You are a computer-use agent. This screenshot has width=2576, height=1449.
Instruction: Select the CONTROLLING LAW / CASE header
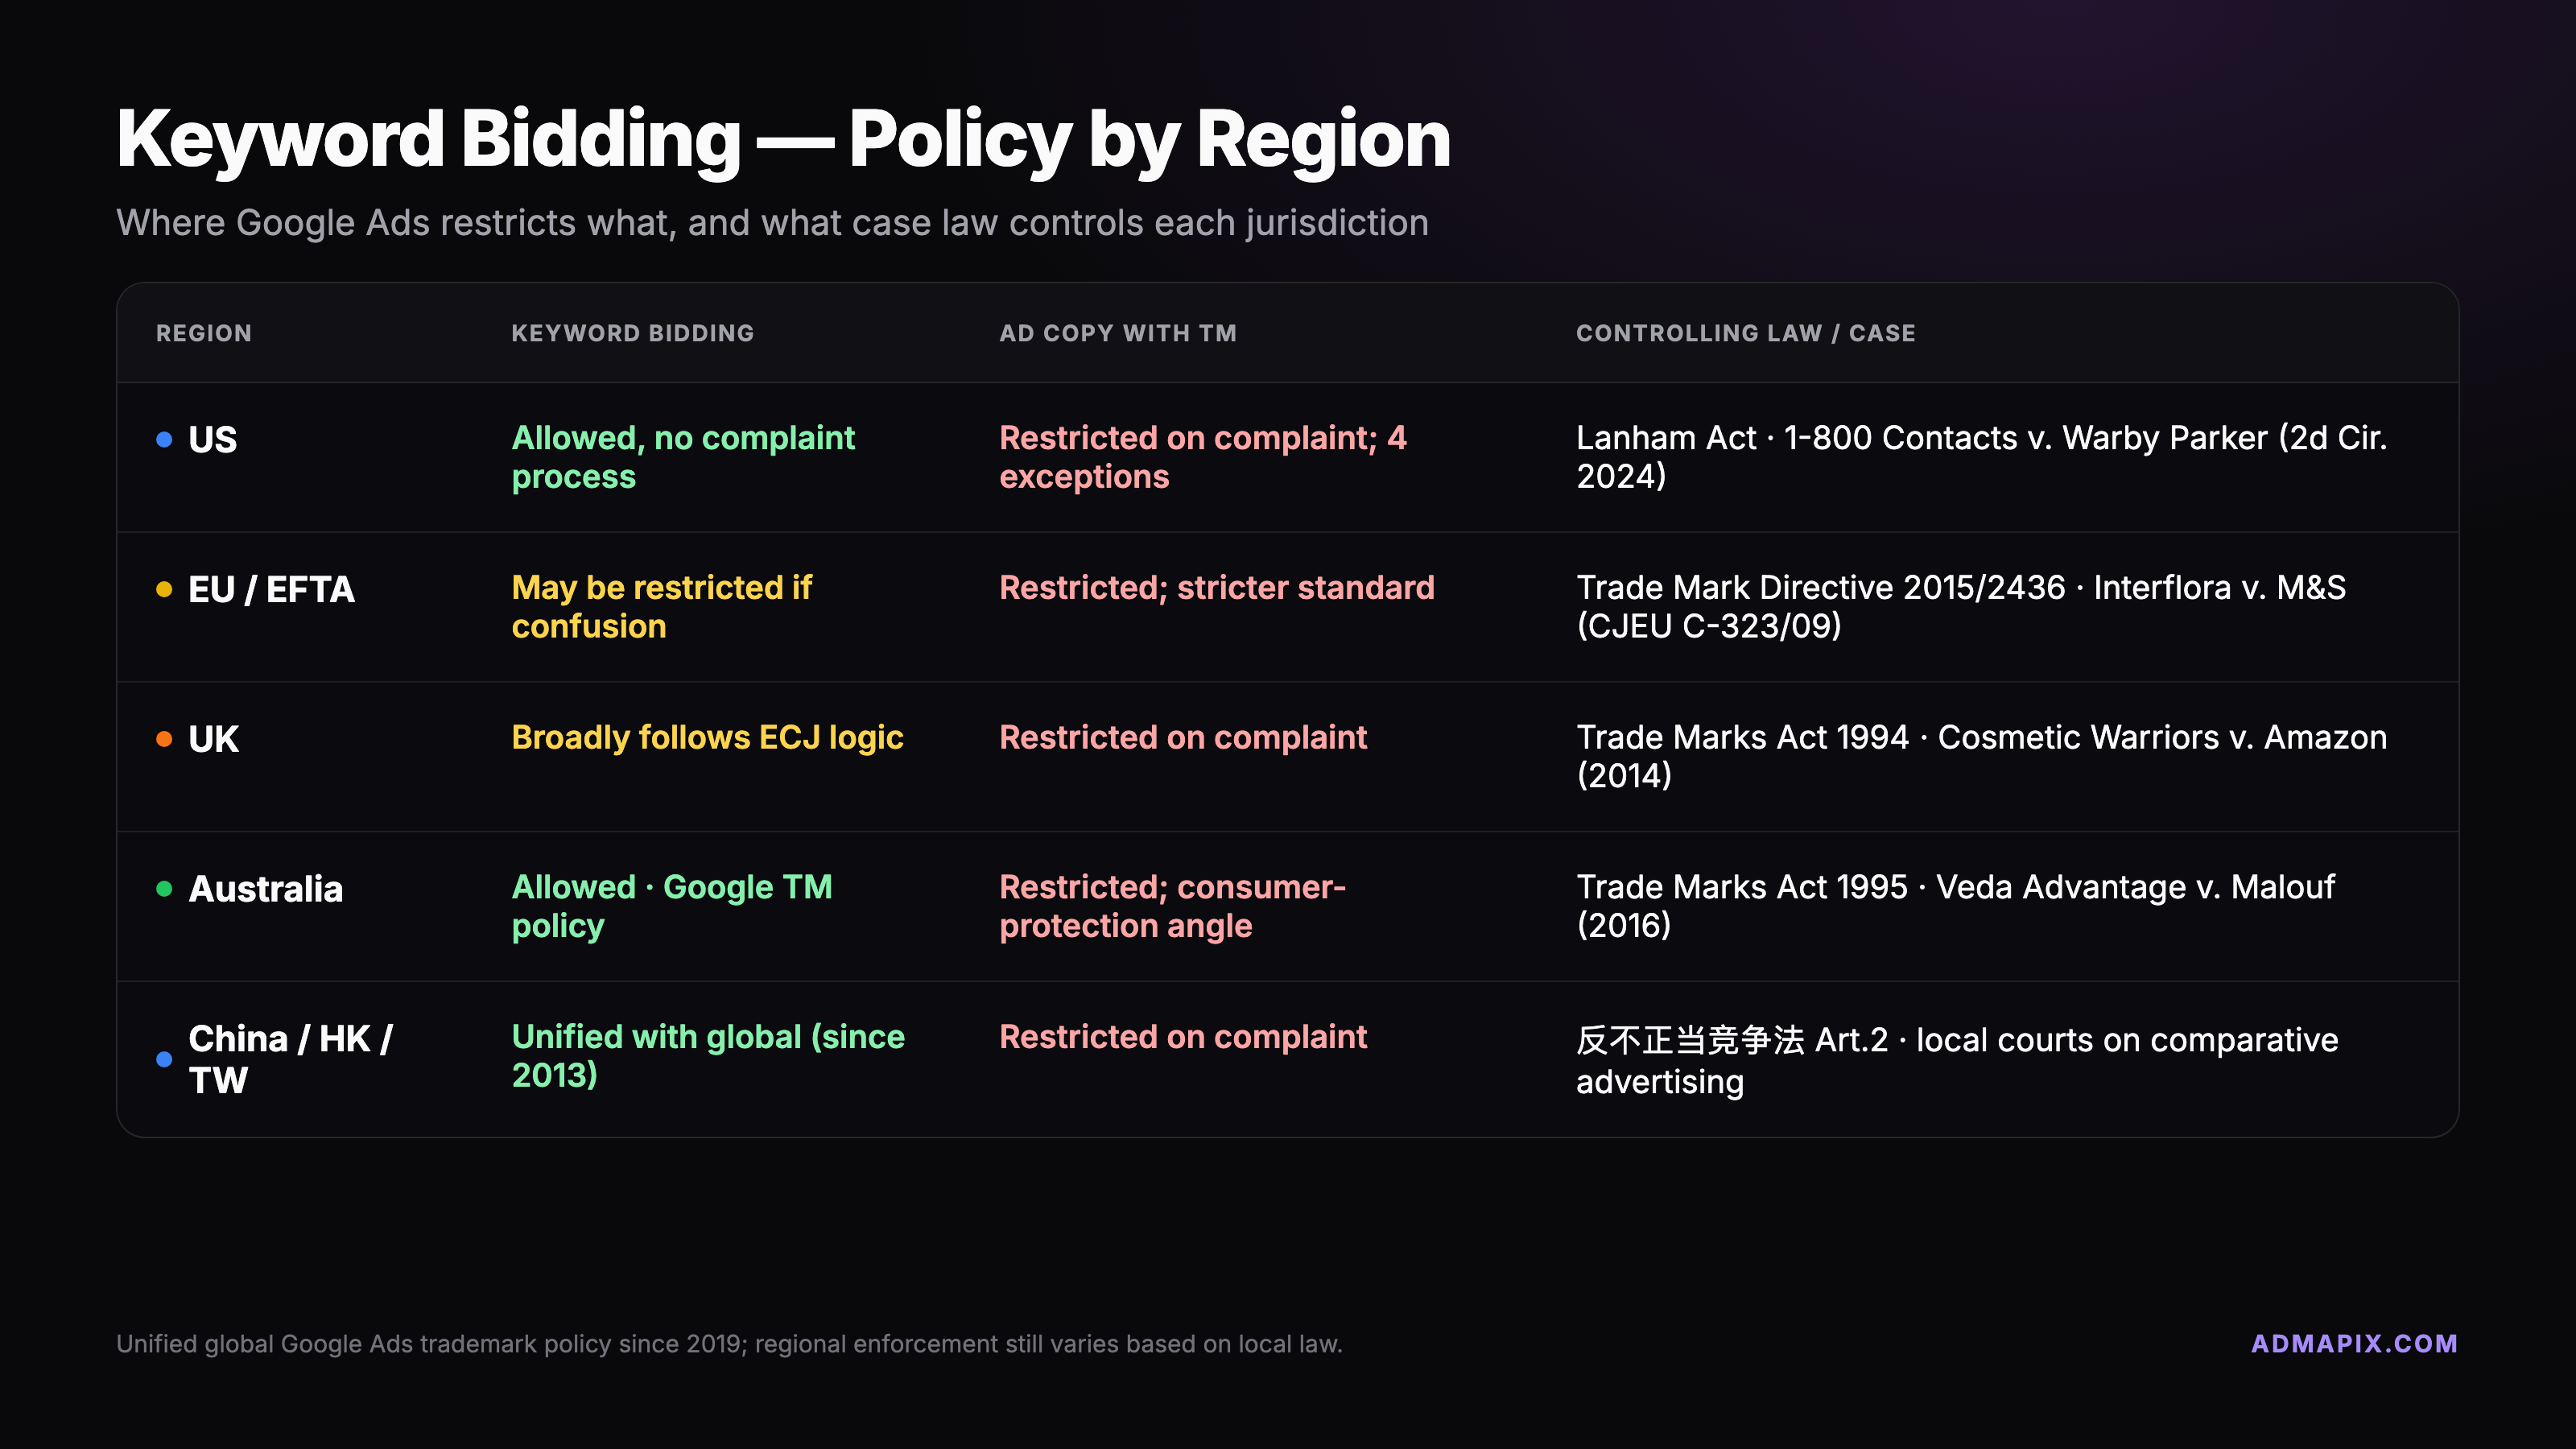click(x=1746, y=333)
